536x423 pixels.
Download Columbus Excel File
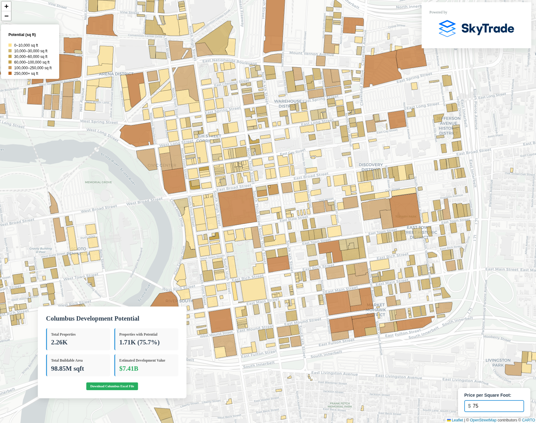tap(112, 386)
